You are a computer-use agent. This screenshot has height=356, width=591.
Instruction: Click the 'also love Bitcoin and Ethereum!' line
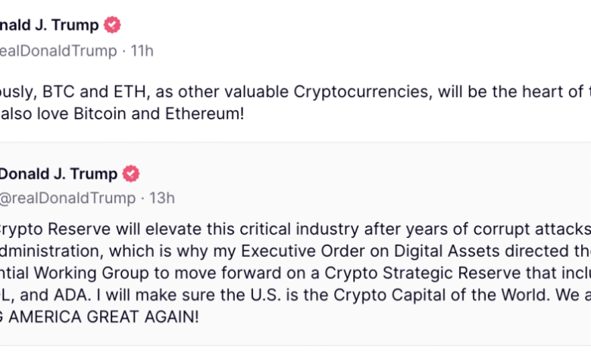pyautogui.click(x=122, y=114)
